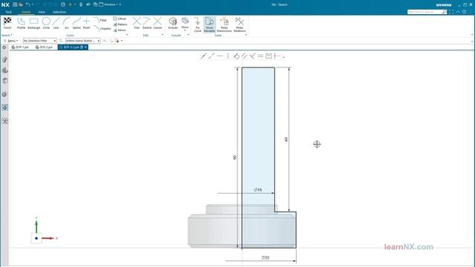Open the No Selection Filter combo box
475x267 pixels.
coord(39,41)
